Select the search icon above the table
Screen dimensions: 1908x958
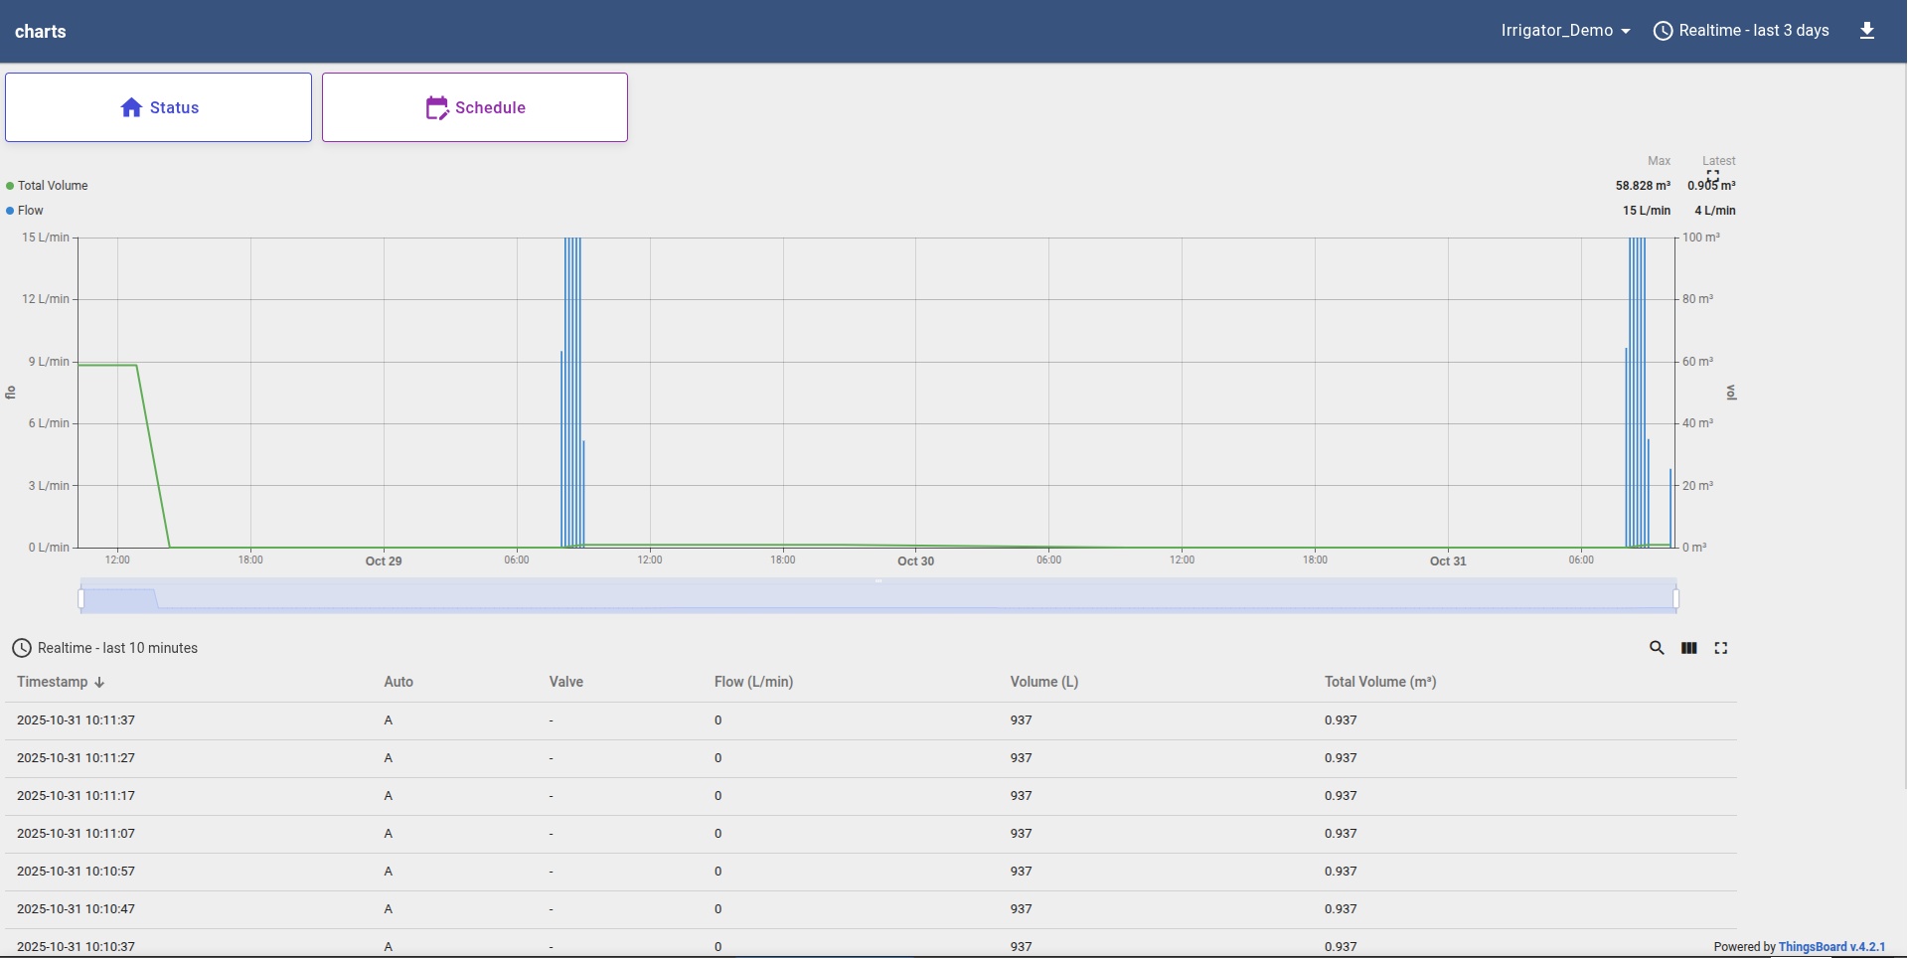(x=1657, y=648)
